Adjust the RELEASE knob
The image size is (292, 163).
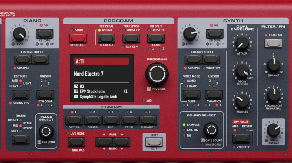point(242,102)
